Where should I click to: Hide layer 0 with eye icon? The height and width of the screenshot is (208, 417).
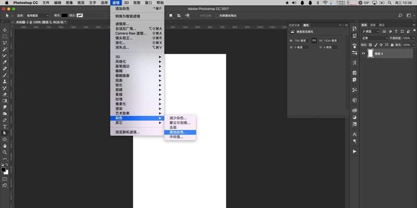(x=363, y=54)
